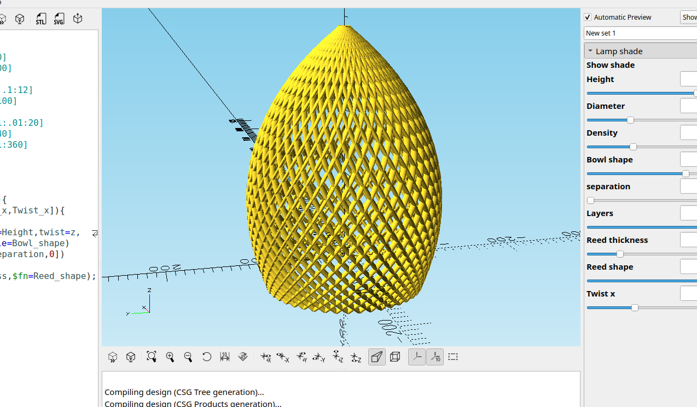The image size is (697, 407).
Task: Export the model as STL
Action: point(40,18)
